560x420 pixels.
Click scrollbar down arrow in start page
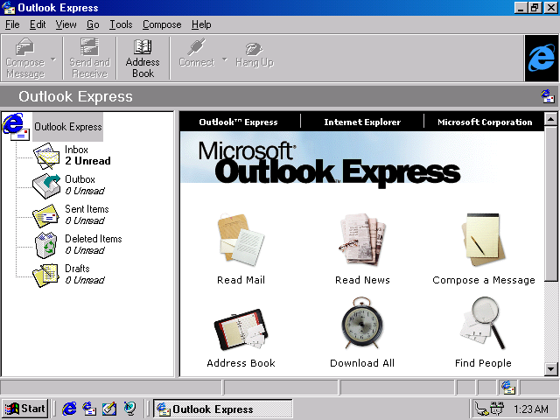click(x=551, y=369)
